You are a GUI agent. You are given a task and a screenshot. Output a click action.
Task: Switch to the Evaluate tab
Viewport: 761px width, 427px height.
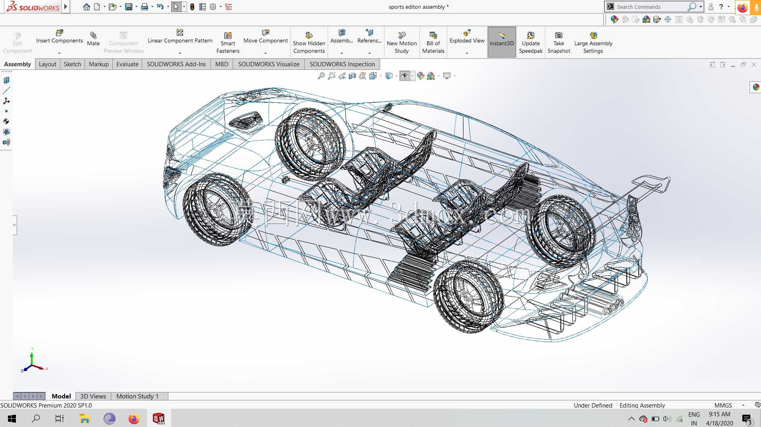tap(127, 64)
